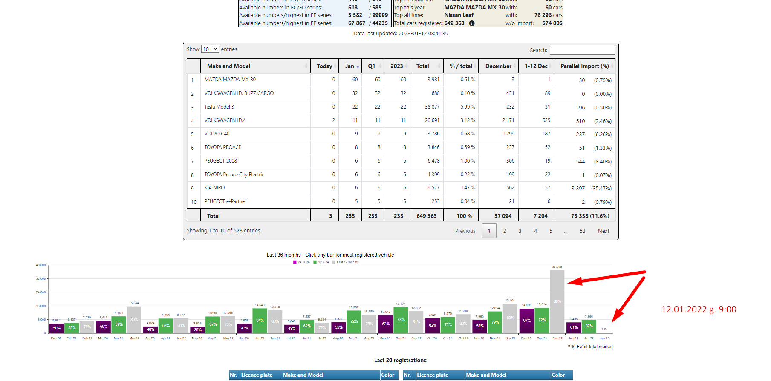Image resolution: width=771 pixels, height=381 pixels.
Task: Click the Jan.21 bar showing 6,435
Action: 573,327
